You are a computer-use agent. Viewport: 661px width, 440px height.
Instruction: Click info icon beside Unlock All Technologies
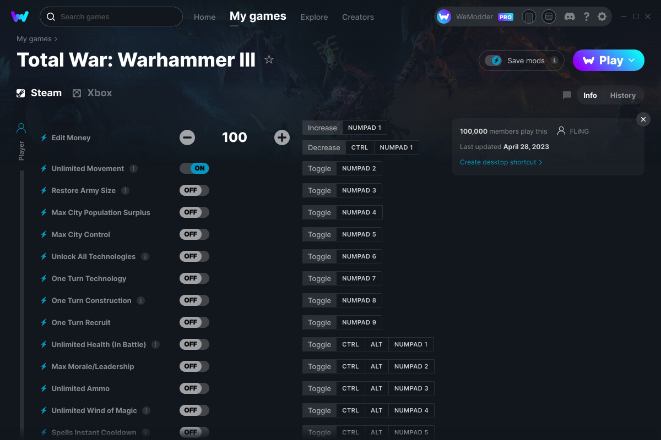(x=145, y=256)
